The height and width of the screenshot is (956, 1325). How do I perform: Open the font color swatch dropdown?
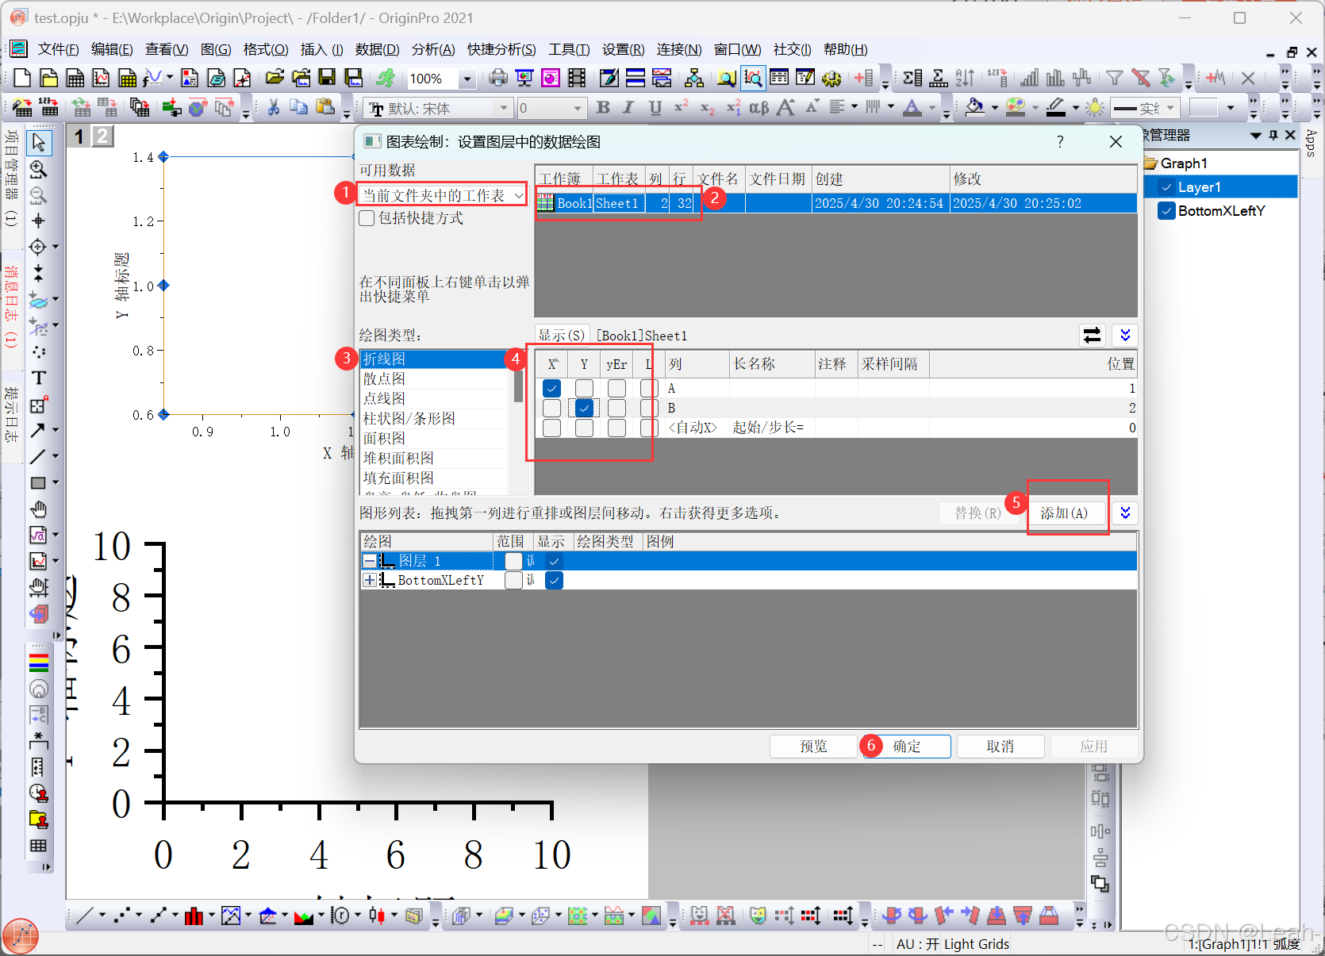933,107
